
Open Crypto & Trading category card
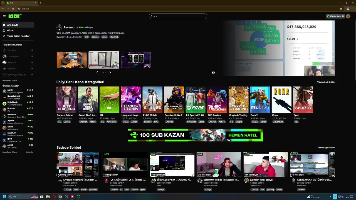tap(239, 100)
